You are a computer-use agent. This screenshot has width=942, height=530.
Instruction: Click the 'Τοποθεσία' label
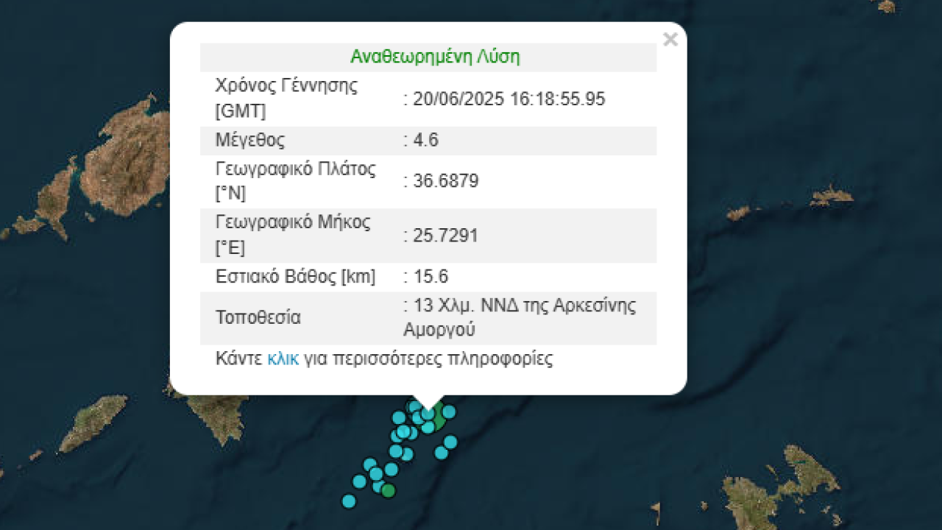point(258,318)
